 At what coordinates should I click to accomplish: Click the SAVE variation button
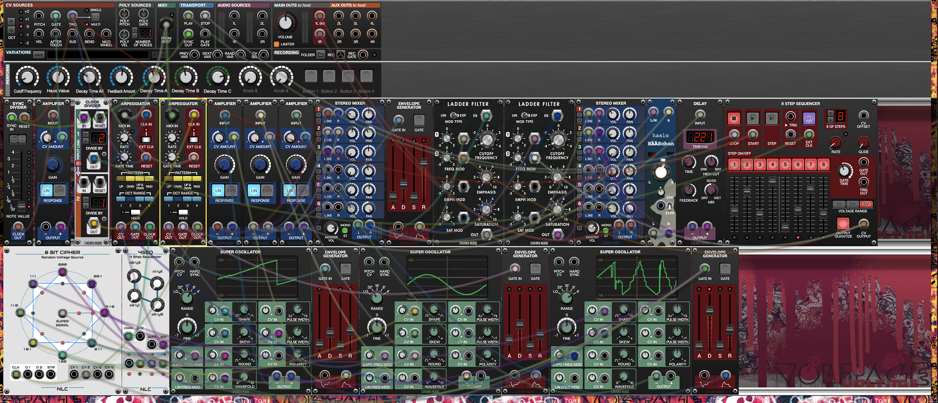click(39, 55)
